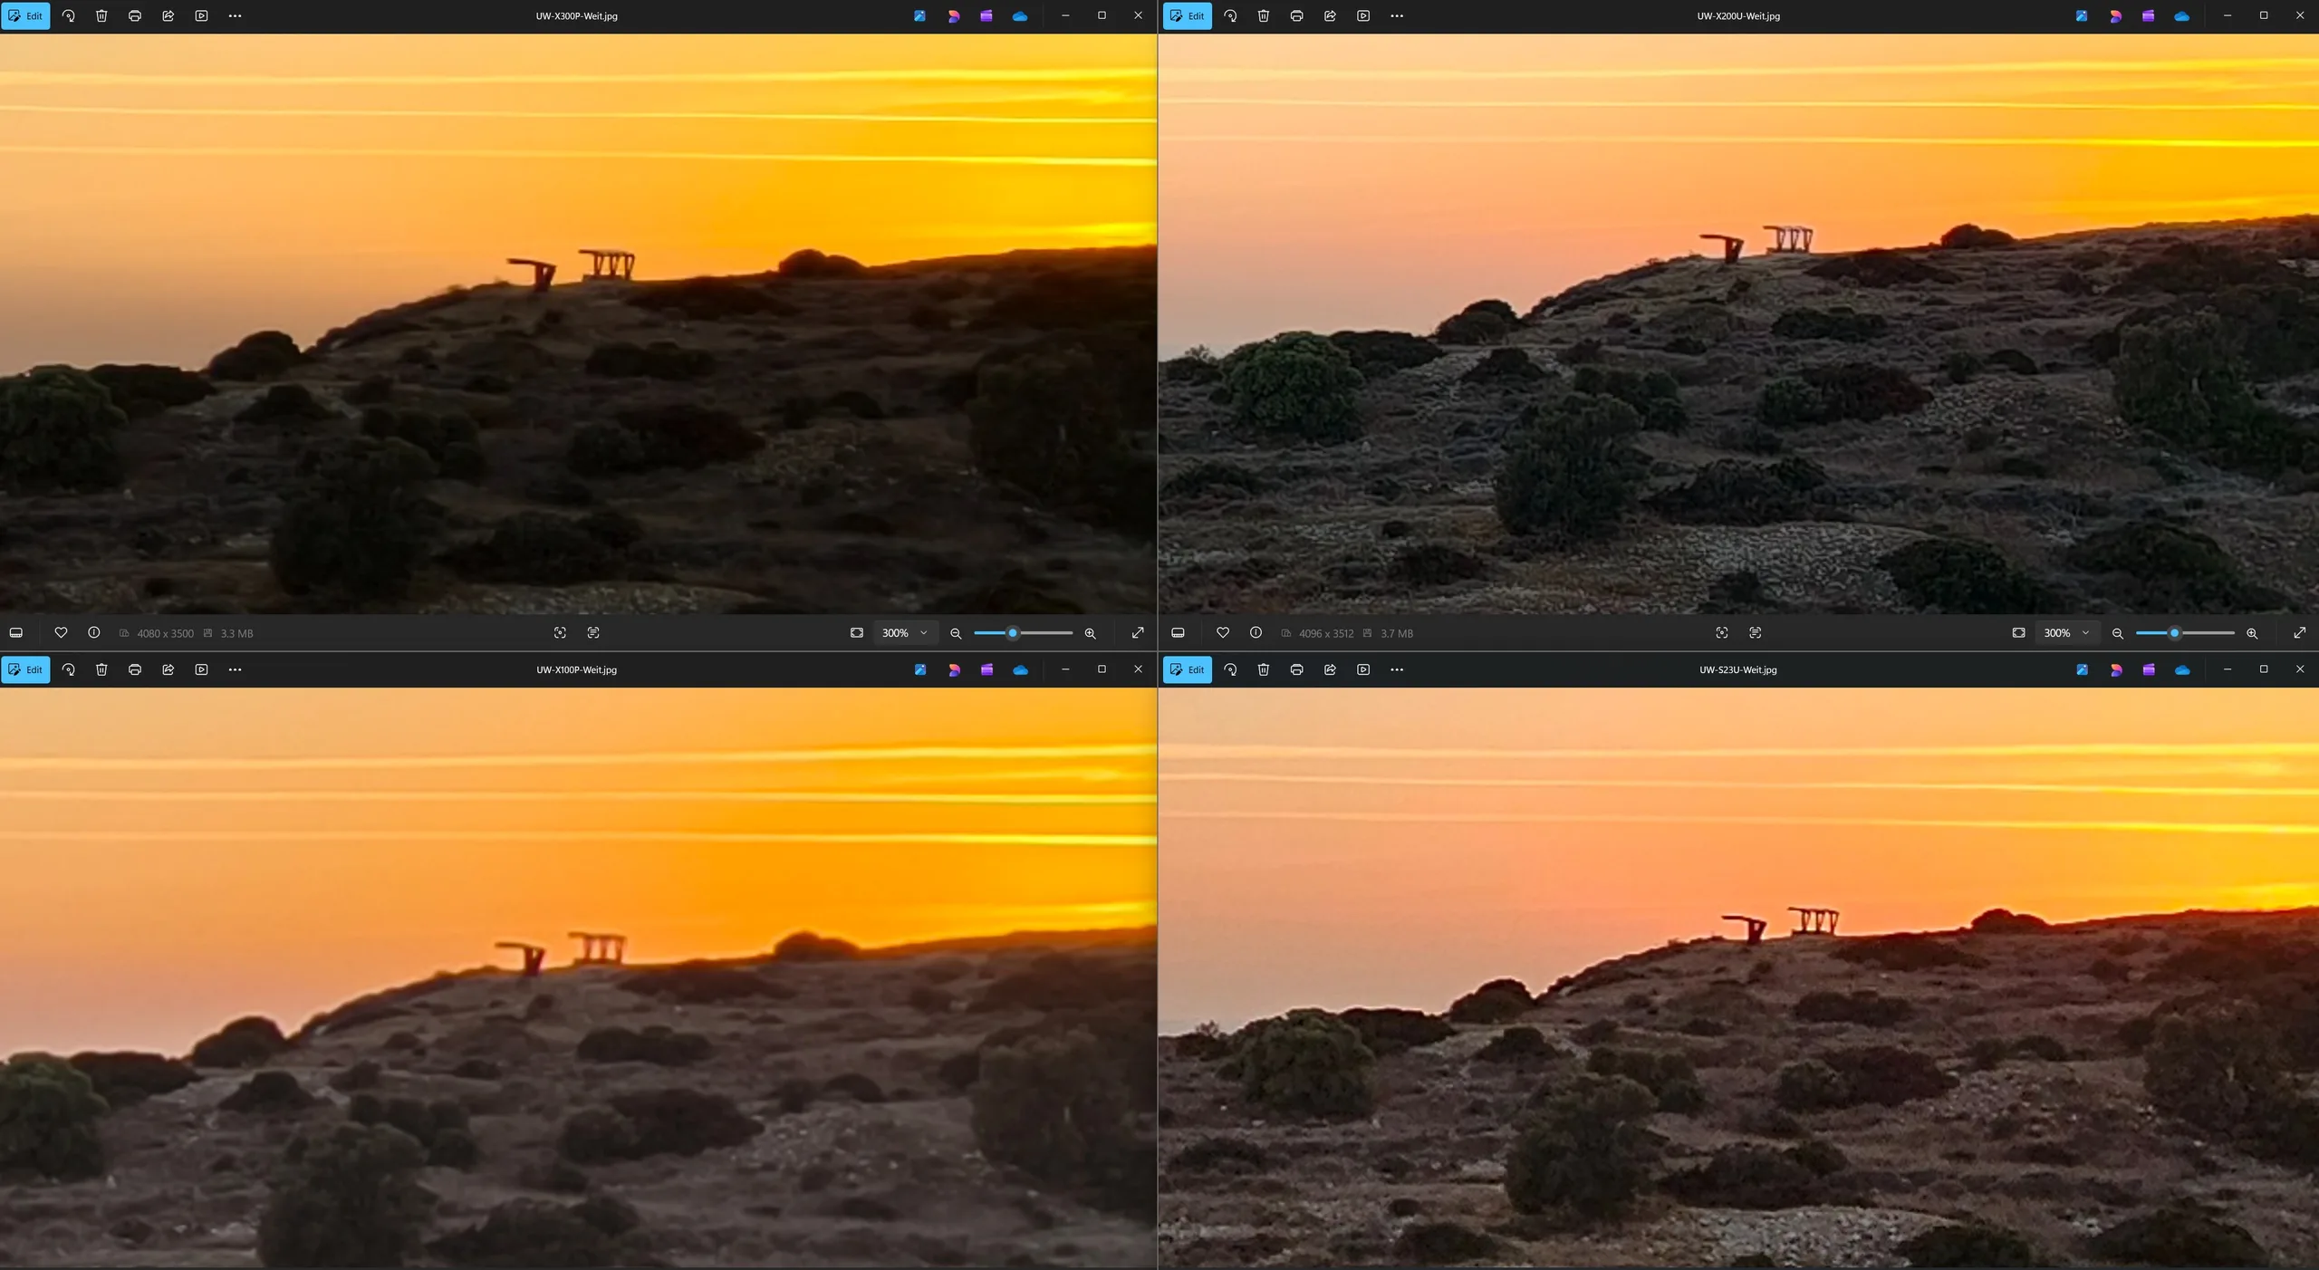
Task: Open OneDrive icon in UW-X200U-Weit.jpg window
Action: (2181, 15)
